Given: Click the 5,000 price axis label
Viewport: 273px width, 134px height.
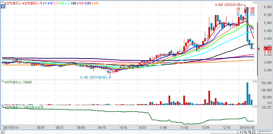Looking at the screenshot, I should point(268,38).
